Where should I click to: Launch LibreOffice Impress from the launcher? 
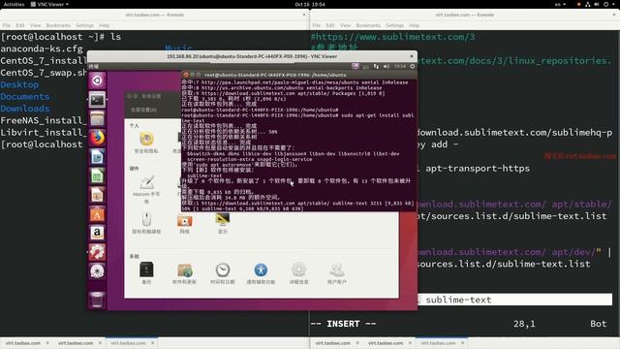[x=97, y=195]
